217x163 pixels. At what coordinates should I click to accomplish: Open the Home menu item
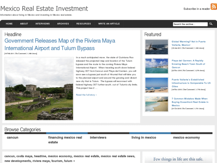point(9,24)
